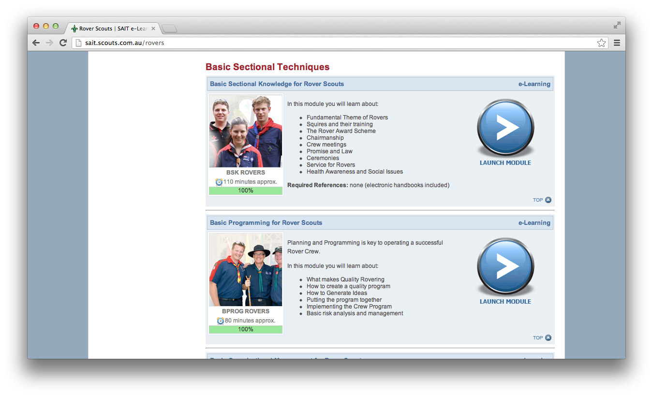
Task: Close the Rover Scouts tab
Action: pyautogui.click(x=153, y=29)
